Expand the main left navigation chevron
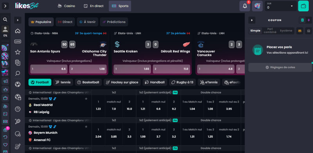 5,6
